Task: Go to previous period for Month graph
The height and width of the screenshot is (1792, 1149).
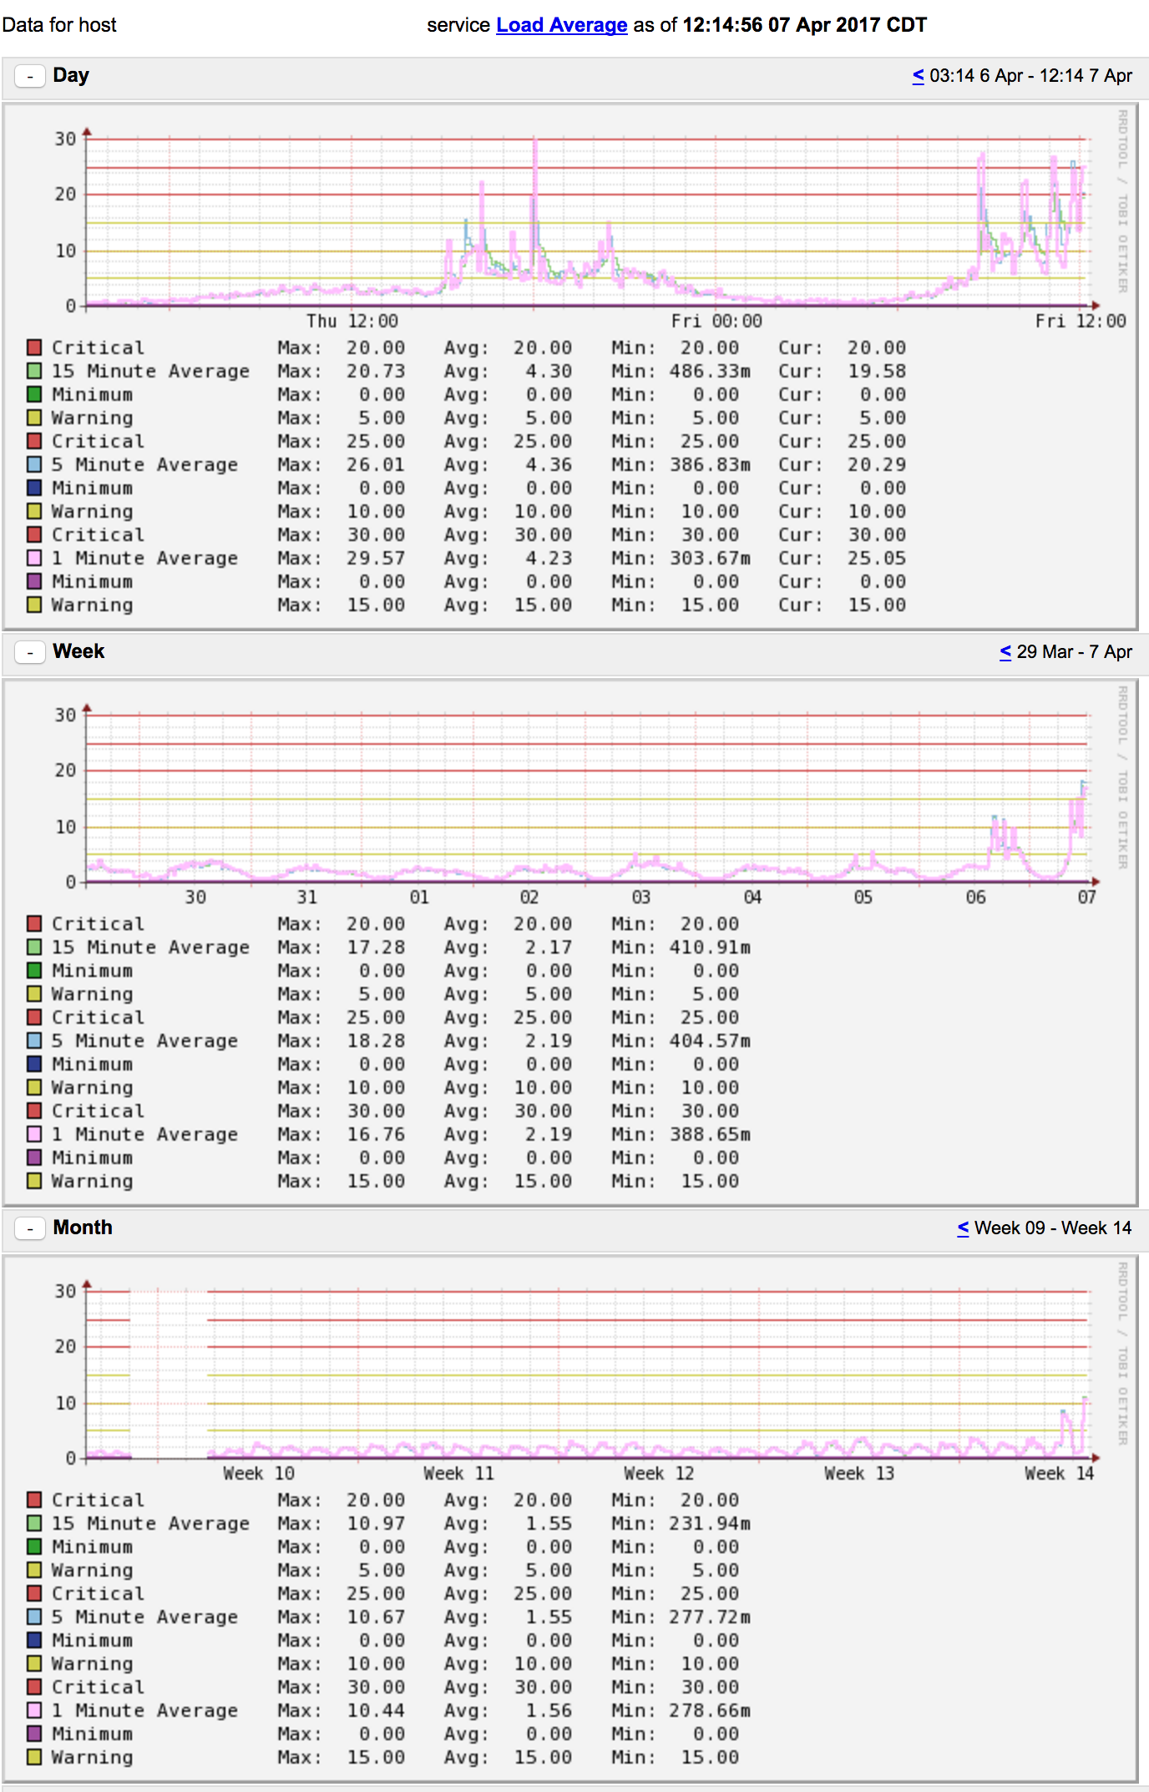Action: click(963, 1228)
